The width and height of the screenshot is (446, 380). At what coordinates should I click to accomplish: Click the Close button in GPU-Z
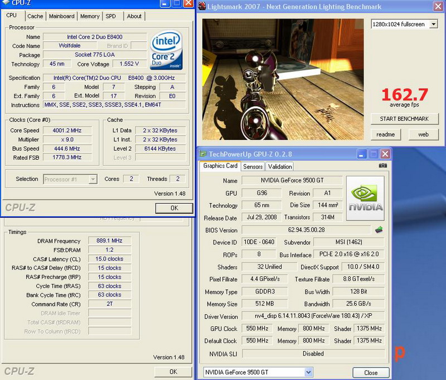[x=371, y=373]
